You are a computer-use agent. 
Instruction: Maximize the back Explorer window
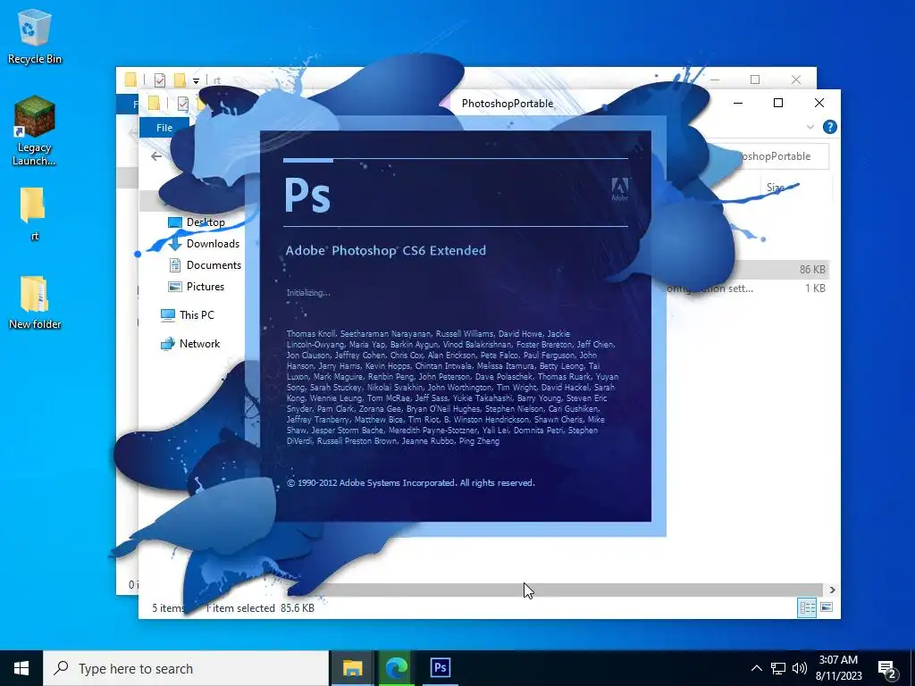[x=755, y=79]
